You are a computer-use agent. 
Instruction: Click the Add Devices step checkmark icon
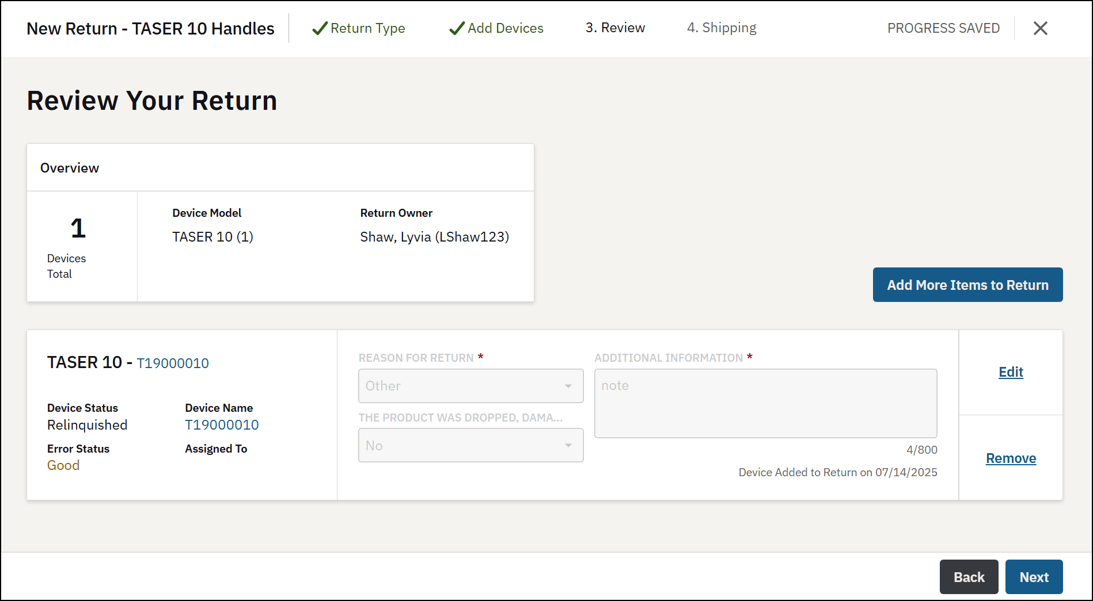click(x=457, y=28)
